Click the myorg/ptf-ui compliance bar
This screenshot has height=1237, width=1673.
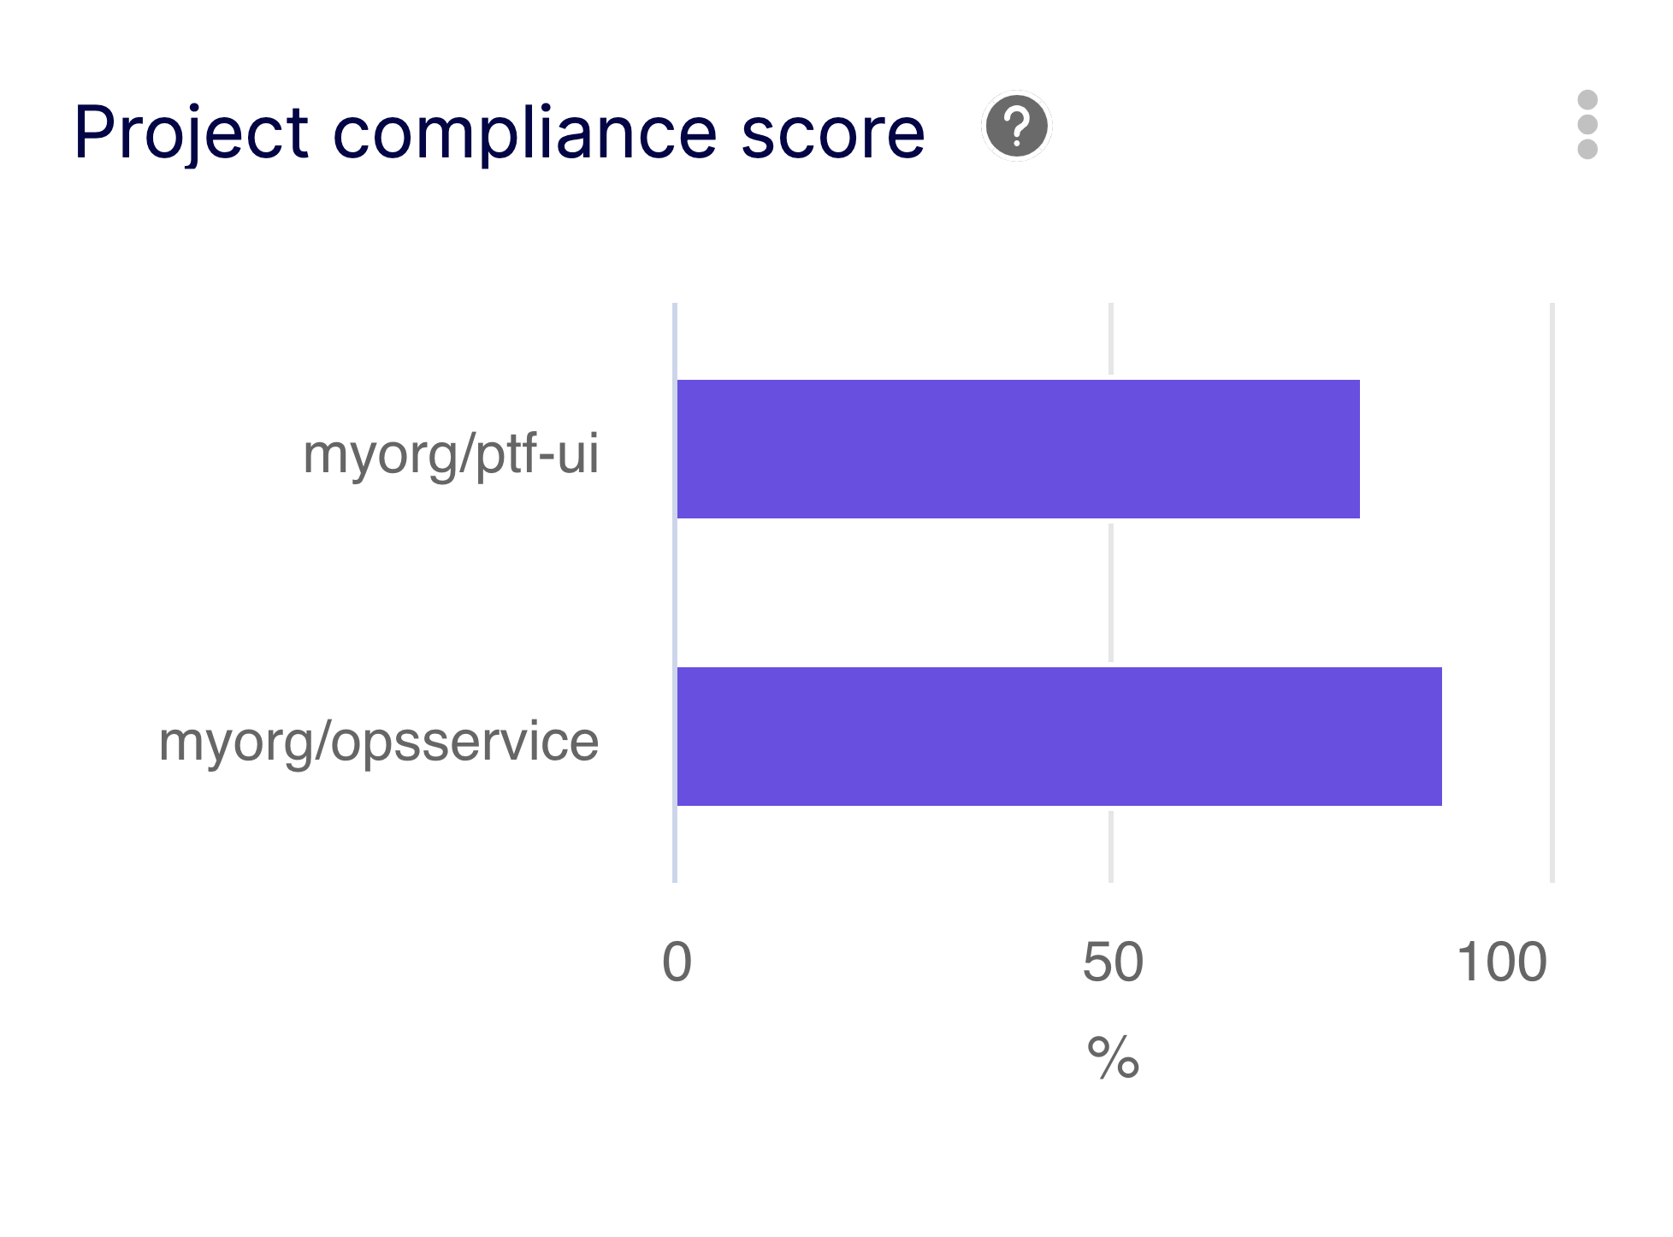point(1018,449)
